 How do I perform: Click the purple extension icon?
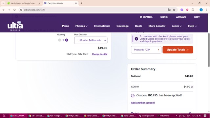[182, 10]
